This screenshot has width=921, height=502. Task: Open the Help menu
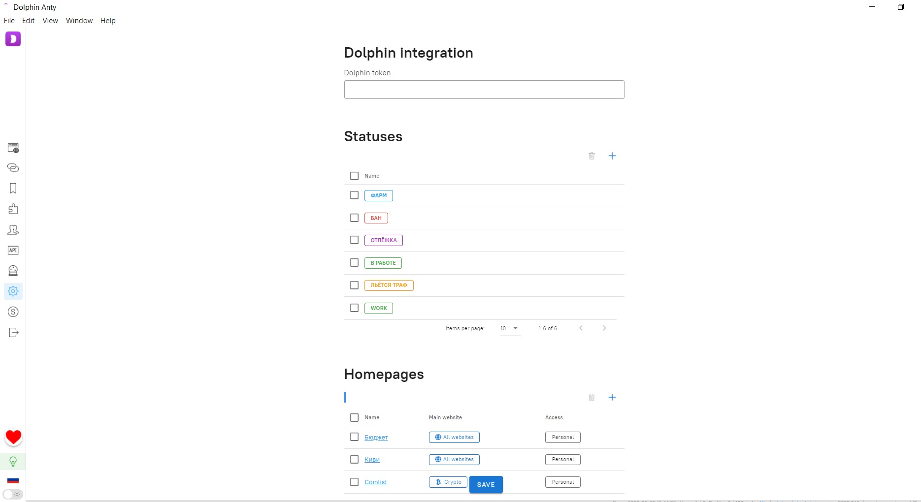click(108, 21)
